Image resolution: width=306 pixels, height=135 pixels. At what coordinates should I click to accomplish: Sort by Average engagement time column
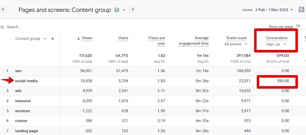pos(194,41)
